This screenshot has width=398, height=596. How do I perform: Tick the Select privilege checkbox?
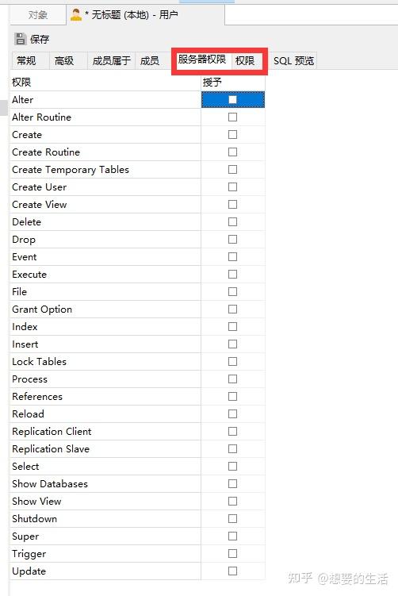pos(232,467)
